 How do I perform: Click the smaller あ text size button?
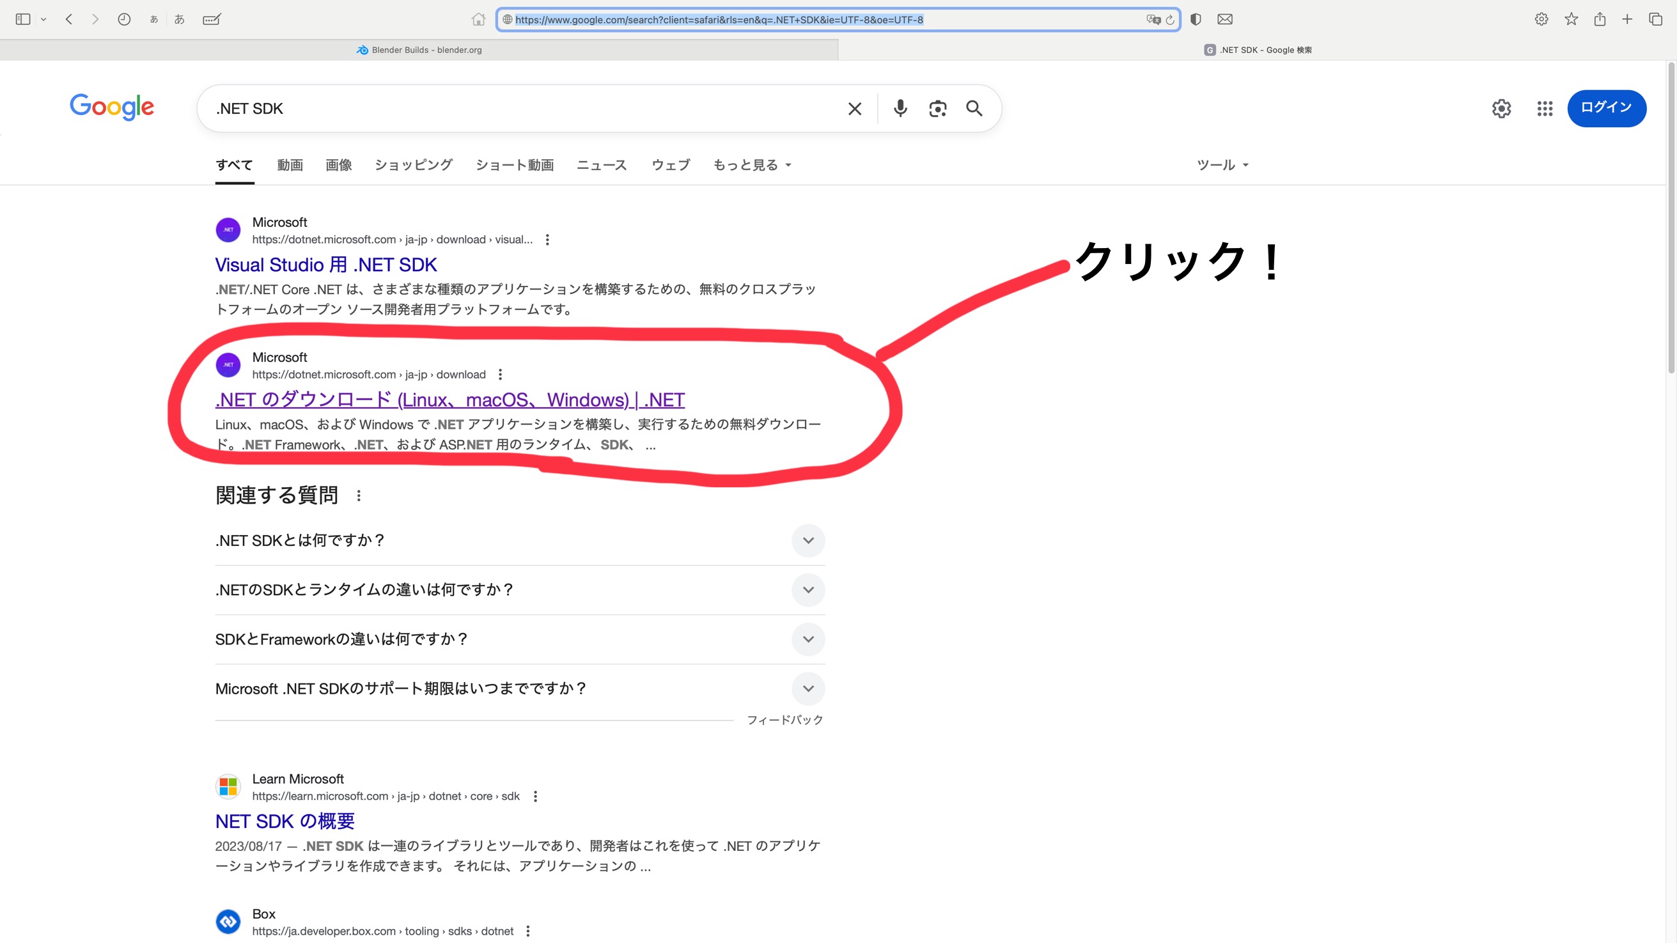[x=153, y=20]
